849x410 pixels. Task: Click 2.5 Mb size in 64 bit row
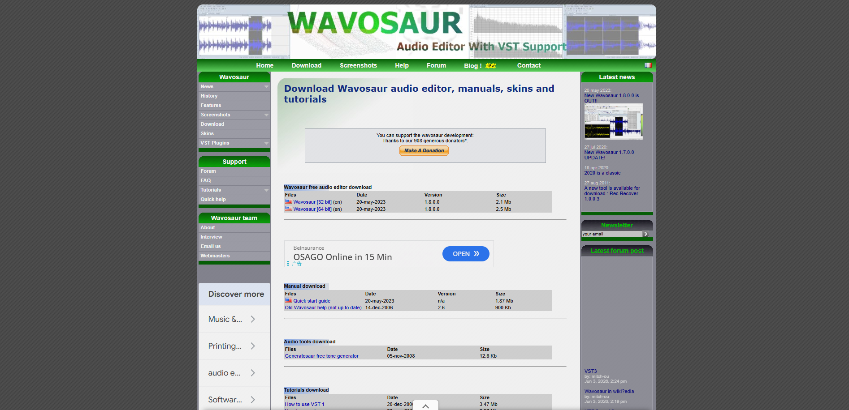(503, 209)
